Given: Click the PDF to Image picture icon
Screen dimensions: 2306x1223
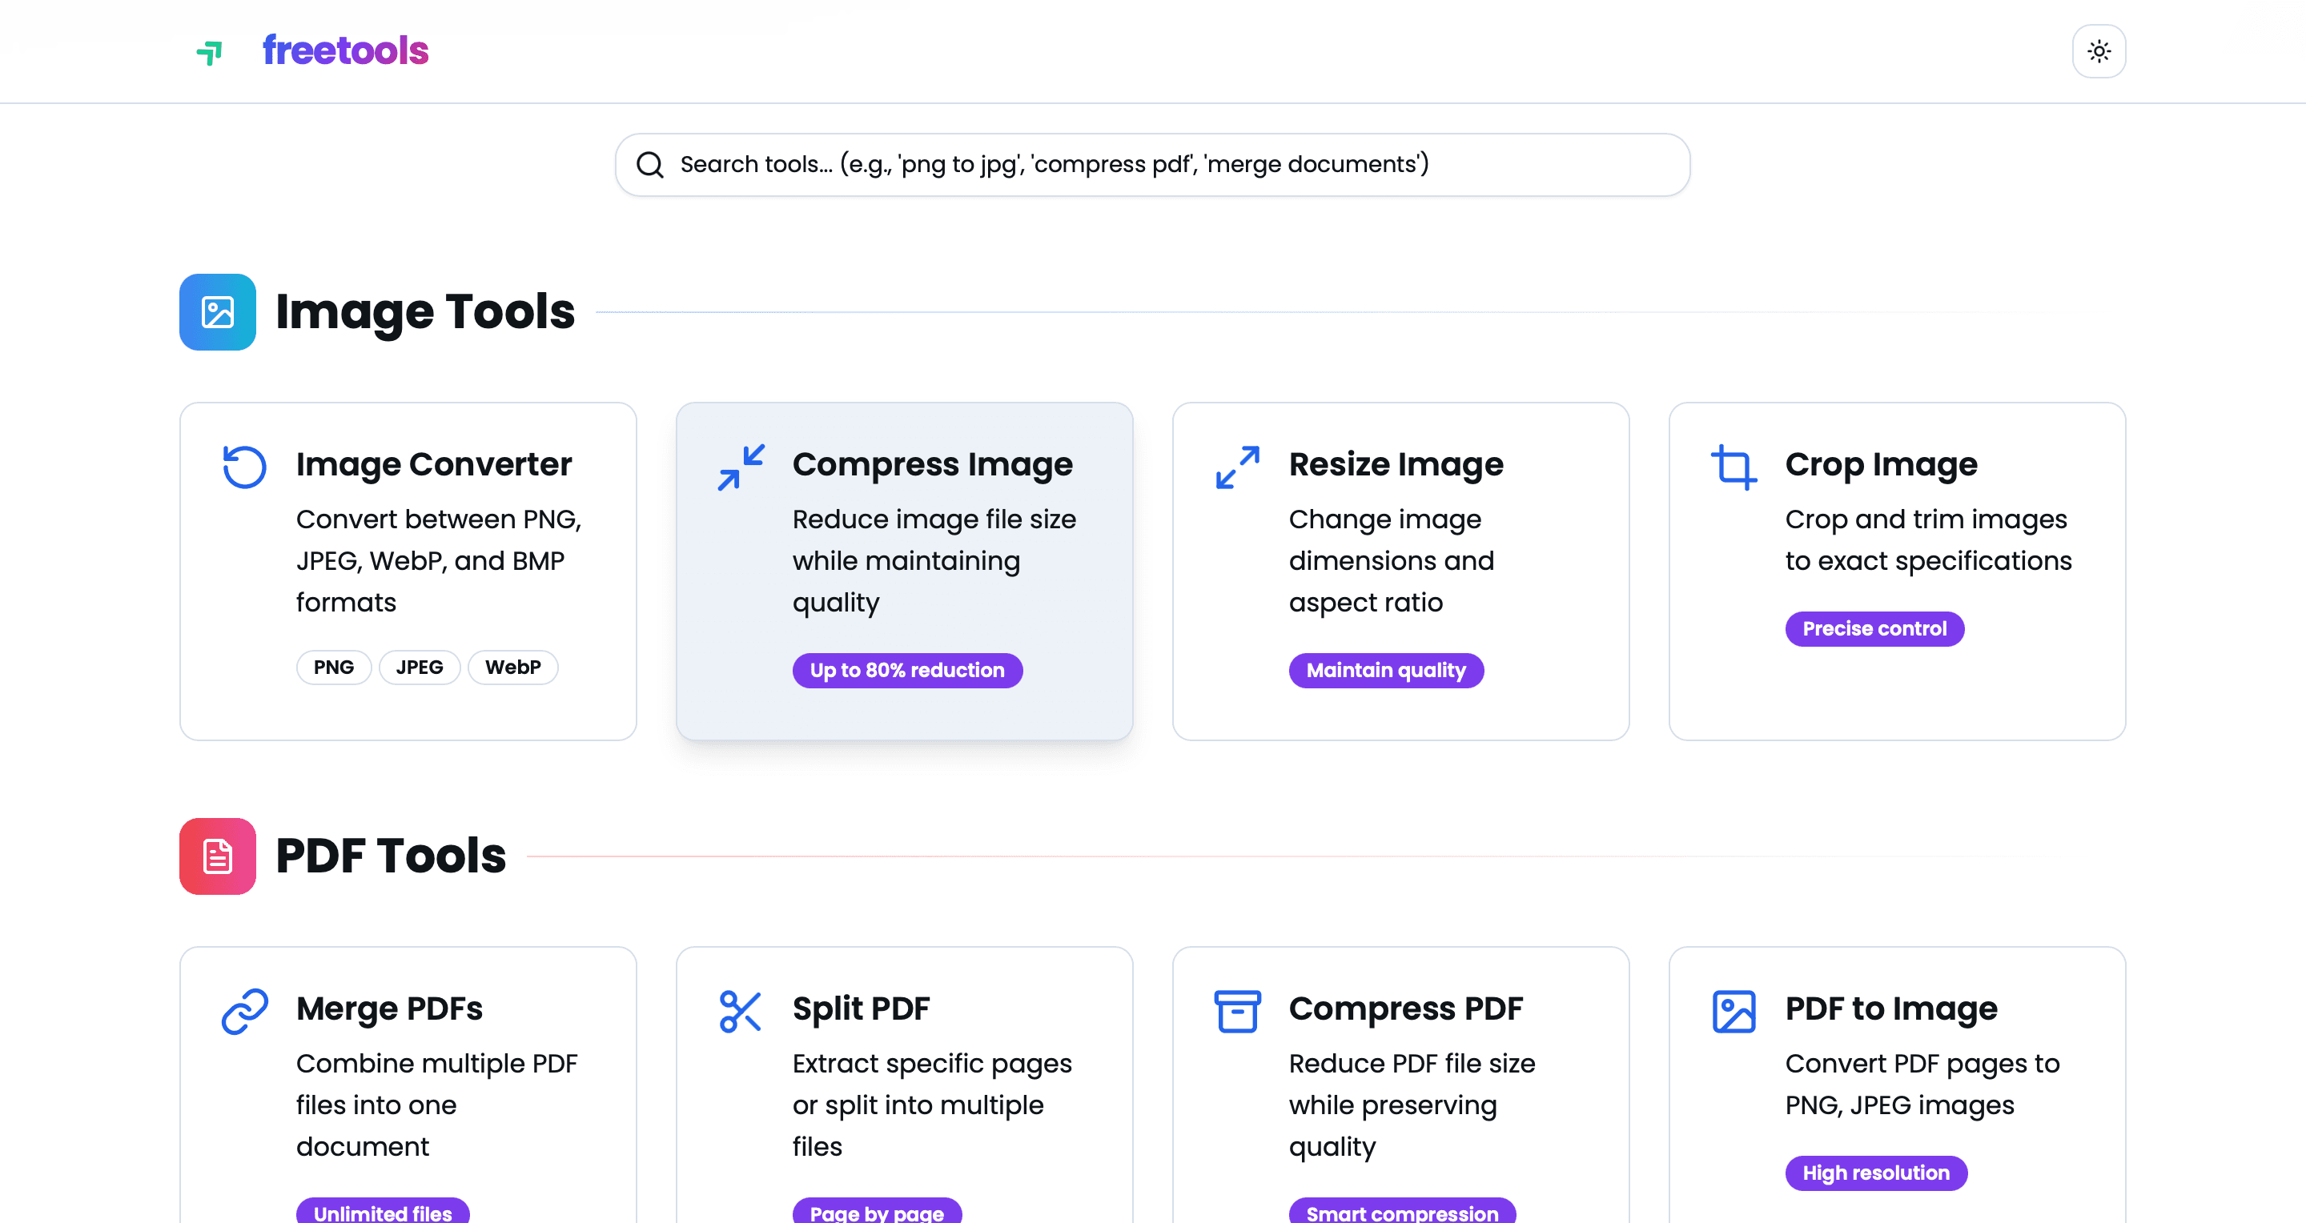Looking at the screenshot, I should 1734,1011.
